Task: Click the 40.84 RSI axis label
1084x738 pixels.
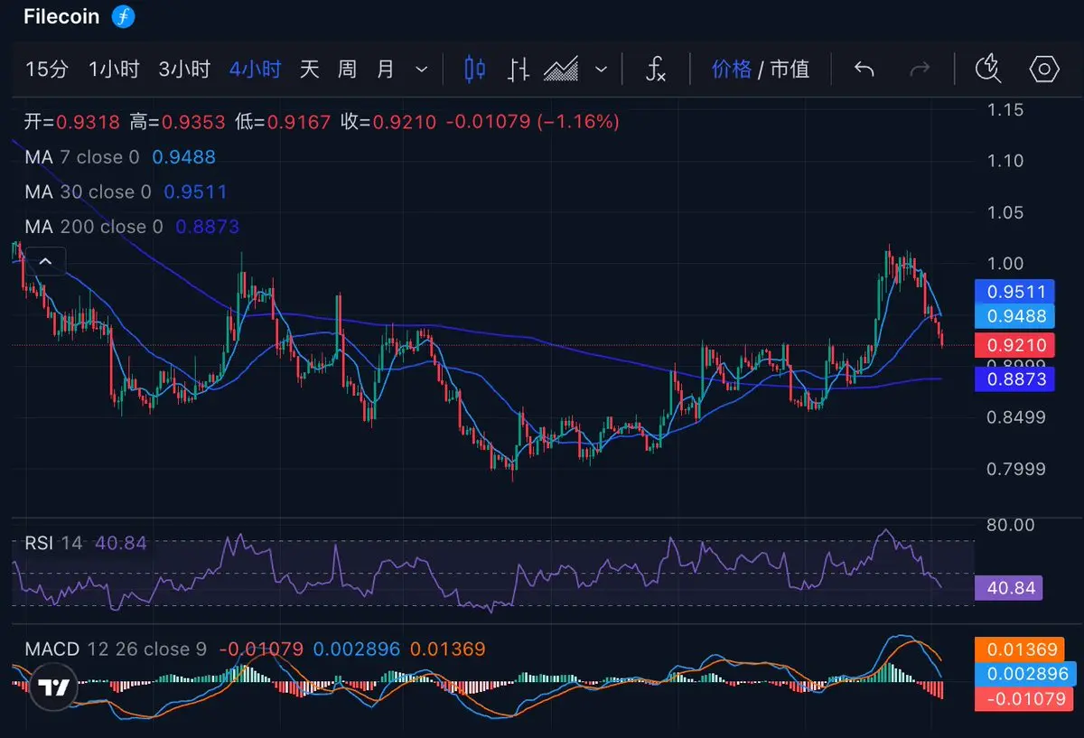Action: click(1009, 589)
